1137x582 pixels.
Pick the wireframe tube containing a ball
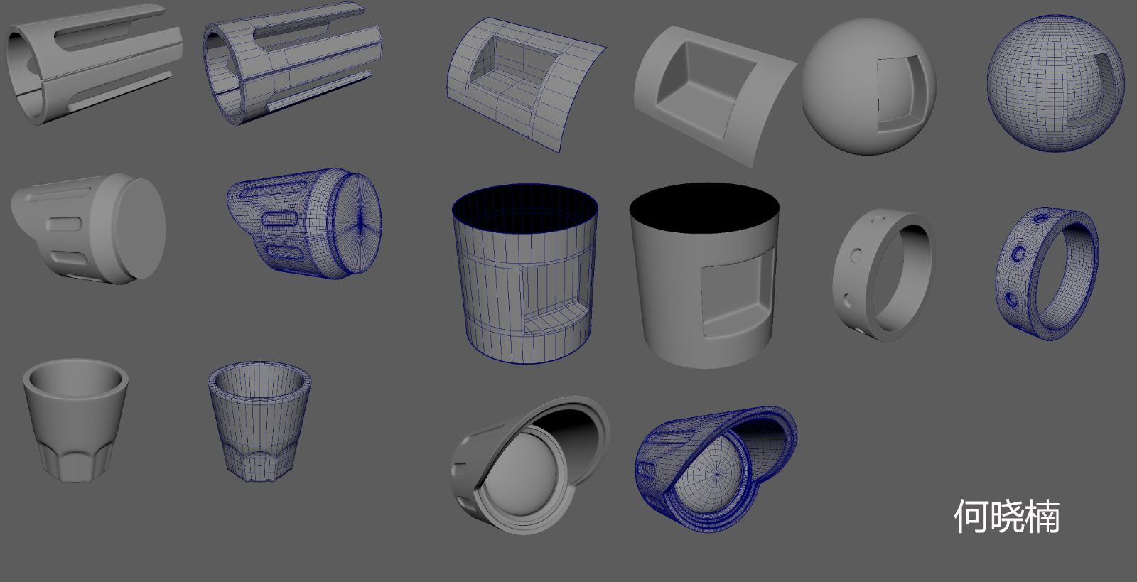click(x=716, y=470)
